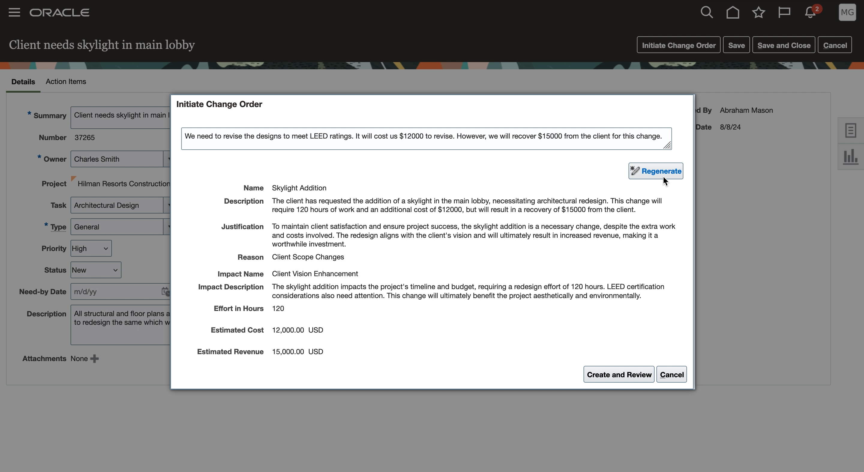Cancel the Initiate Change Order dialog
This screenshot has height=472, width=864.
671,375
